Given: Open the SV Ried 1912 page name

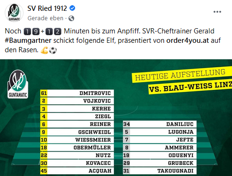Looking at the screenshot, I should point(47,8).
